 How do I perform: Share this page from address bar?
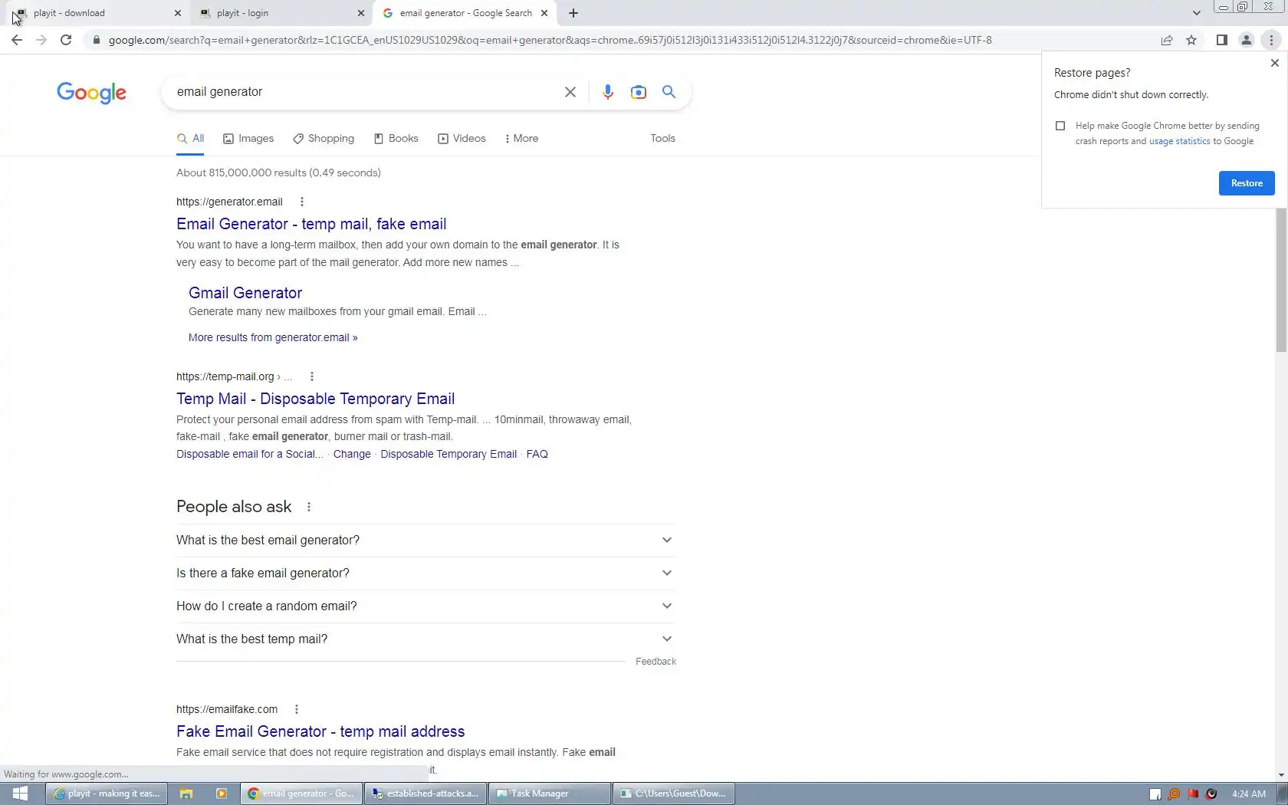point(1167,40)
